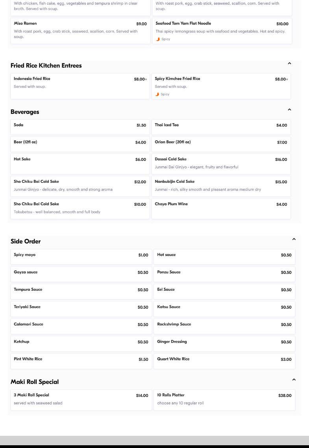Collapse the Side Order section
The height and width of the screenshot is (448, 309).
[x=294, y=239]
